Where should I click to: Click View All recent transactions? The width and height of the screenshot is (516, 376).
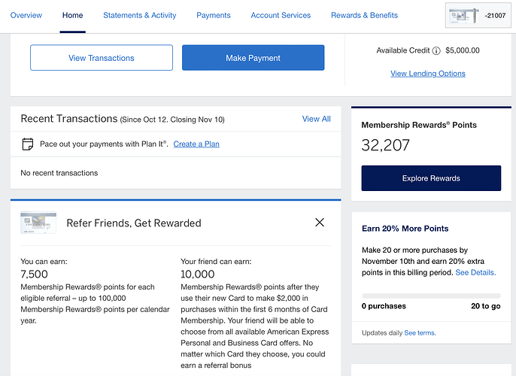(316, 119)
